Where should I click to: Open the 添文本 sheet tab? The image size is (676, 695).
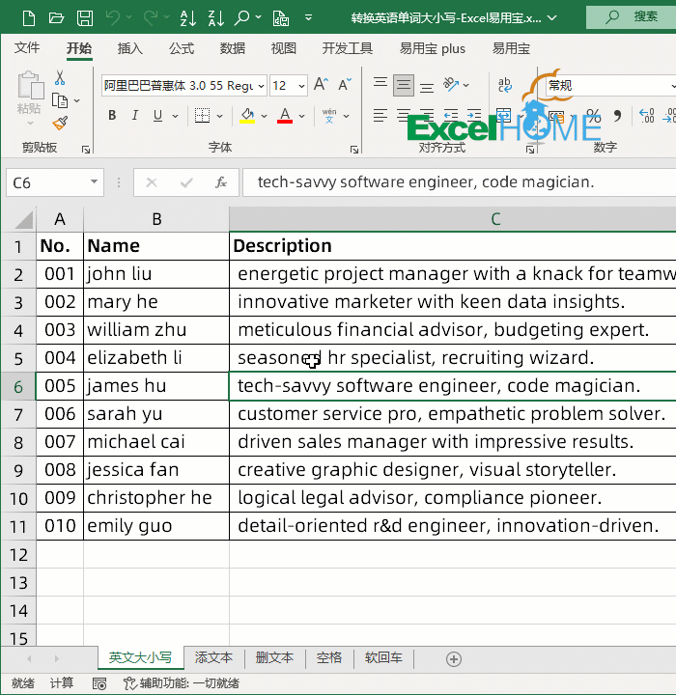coord(213,658)
